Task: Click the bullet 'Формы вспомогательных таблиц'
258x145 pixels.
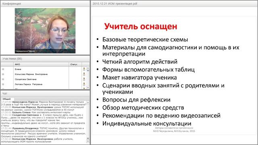Action: click(x=148, y=70)
